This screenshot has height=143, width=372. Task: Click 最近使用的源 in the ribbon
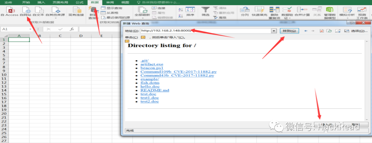point(115,17)
